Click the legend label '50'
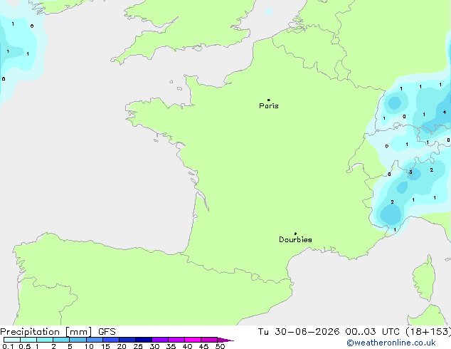The image size is (451, 349). point(220,346)
